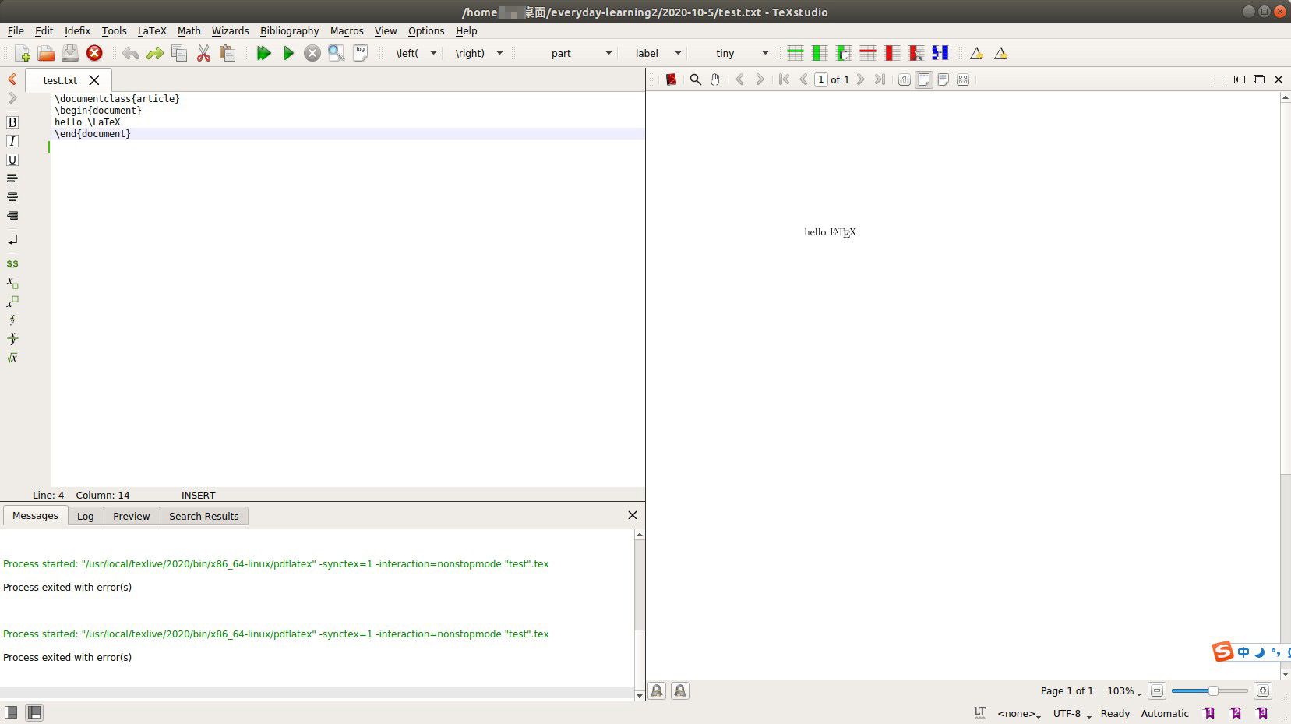
Task: Switch to the Search Results tab
Action: [x=204, y=516]
